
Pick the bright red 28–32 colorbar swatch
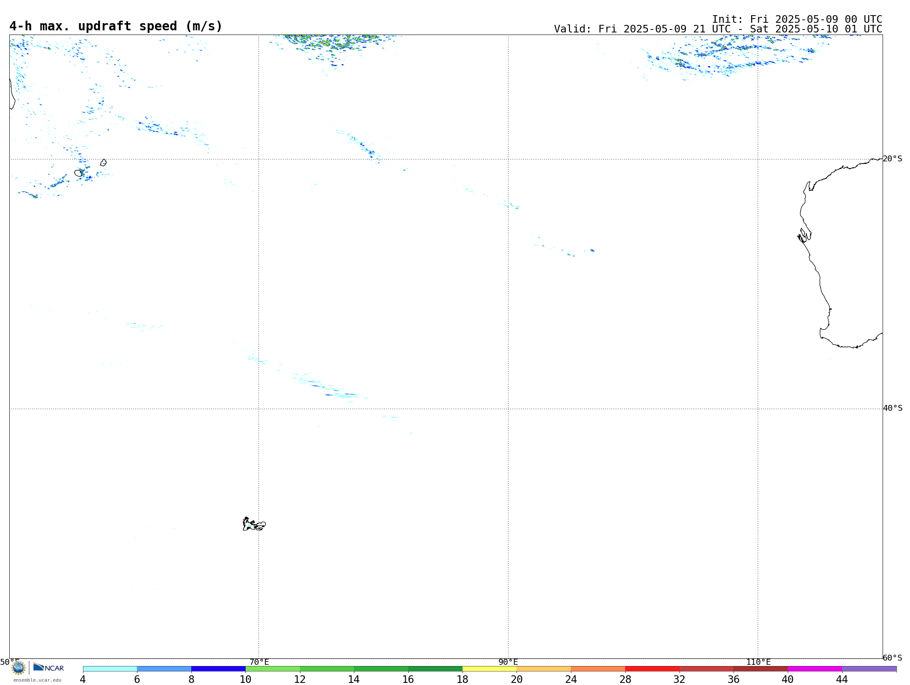652,669
